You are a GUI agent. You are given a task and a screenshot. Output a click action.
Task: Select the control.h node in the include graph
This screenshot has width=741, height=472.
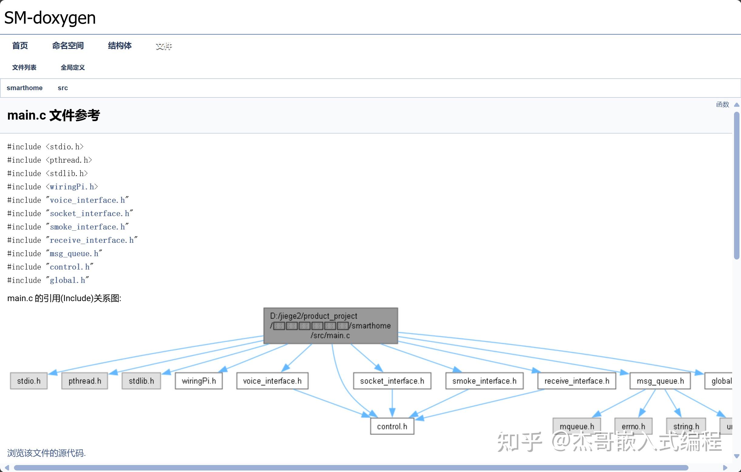pos(392,426)
